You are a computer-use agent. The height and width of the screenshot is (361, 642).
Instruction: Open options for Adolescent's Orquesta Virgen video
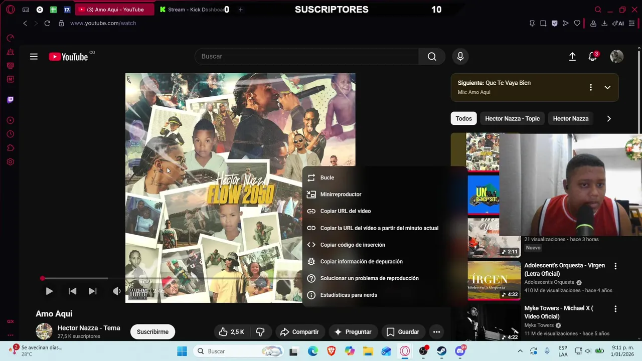pyautogui.click(x=615, y=266)
